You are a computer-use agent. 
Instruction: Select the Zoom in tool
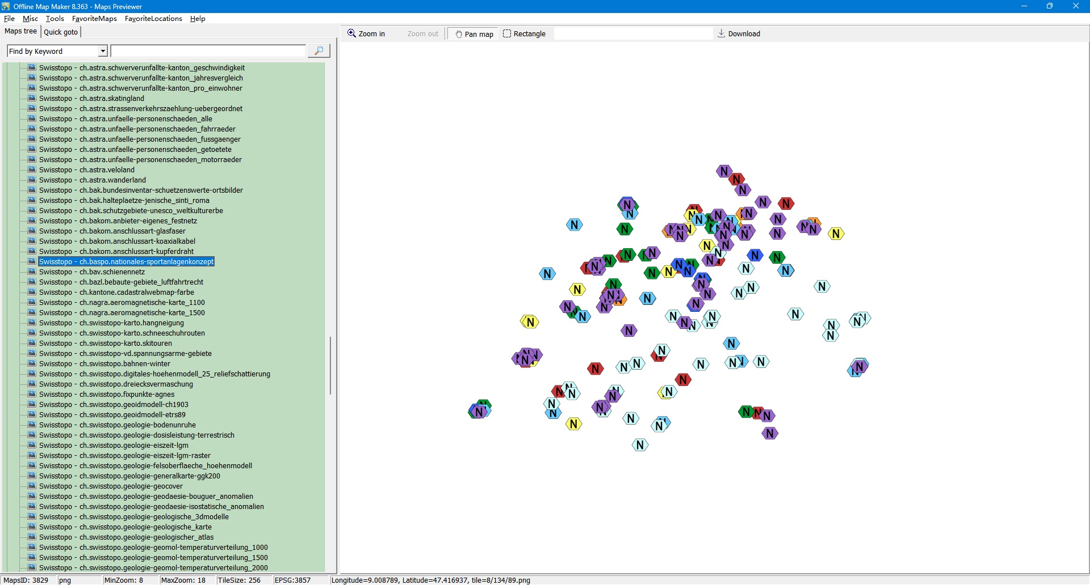point(366,34)
